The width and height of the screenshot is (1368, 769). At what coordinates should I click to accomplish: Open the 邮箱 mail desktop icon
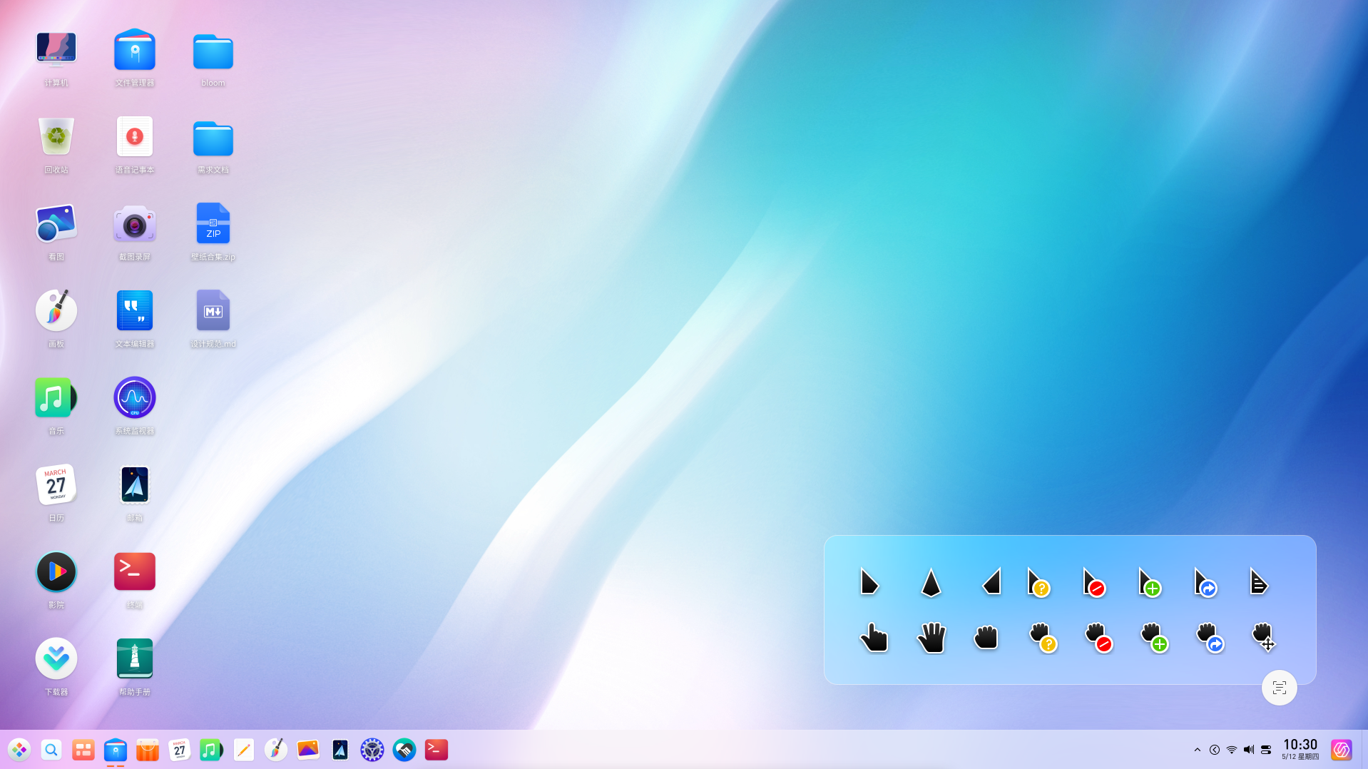tap(135, 484)
